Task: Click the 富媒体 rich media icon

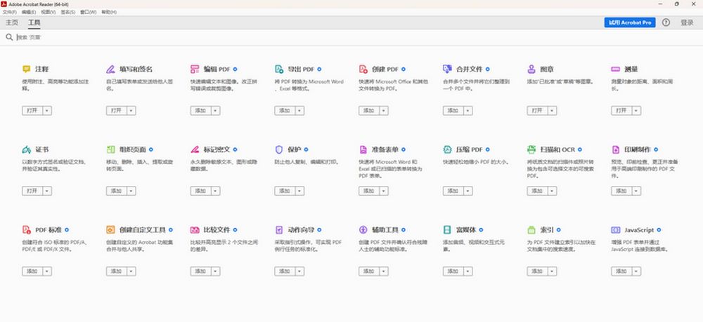Action: point(447,230)
